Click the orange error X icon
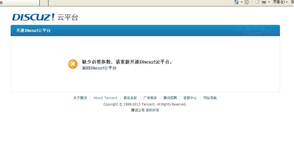Screen dimensions: 294x152 tap(73, 64)
